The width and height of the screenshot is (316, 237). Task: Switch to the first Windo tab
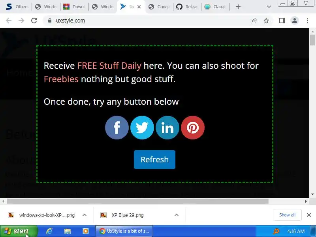tap(45, 7)
